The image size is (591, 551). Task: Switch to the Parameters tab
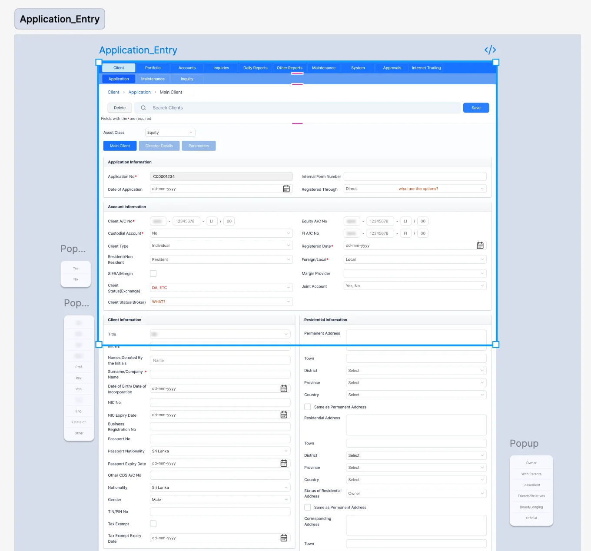tap(199, 146)
